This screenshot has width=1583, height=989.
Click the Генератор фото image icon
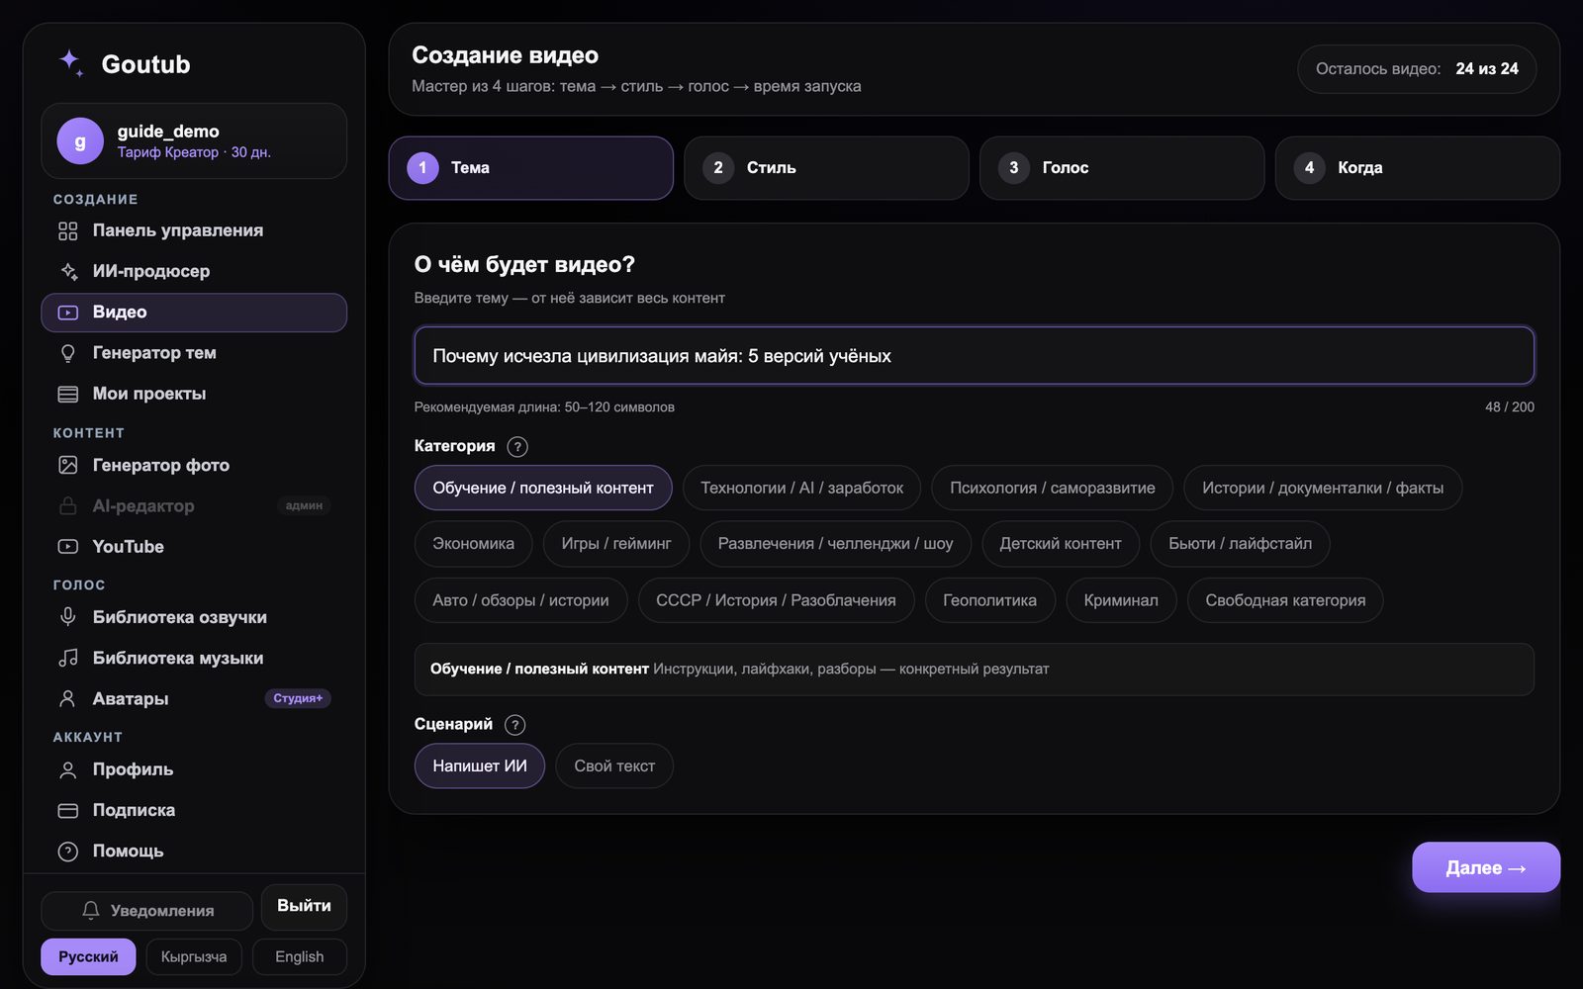[x=68, y=465]
